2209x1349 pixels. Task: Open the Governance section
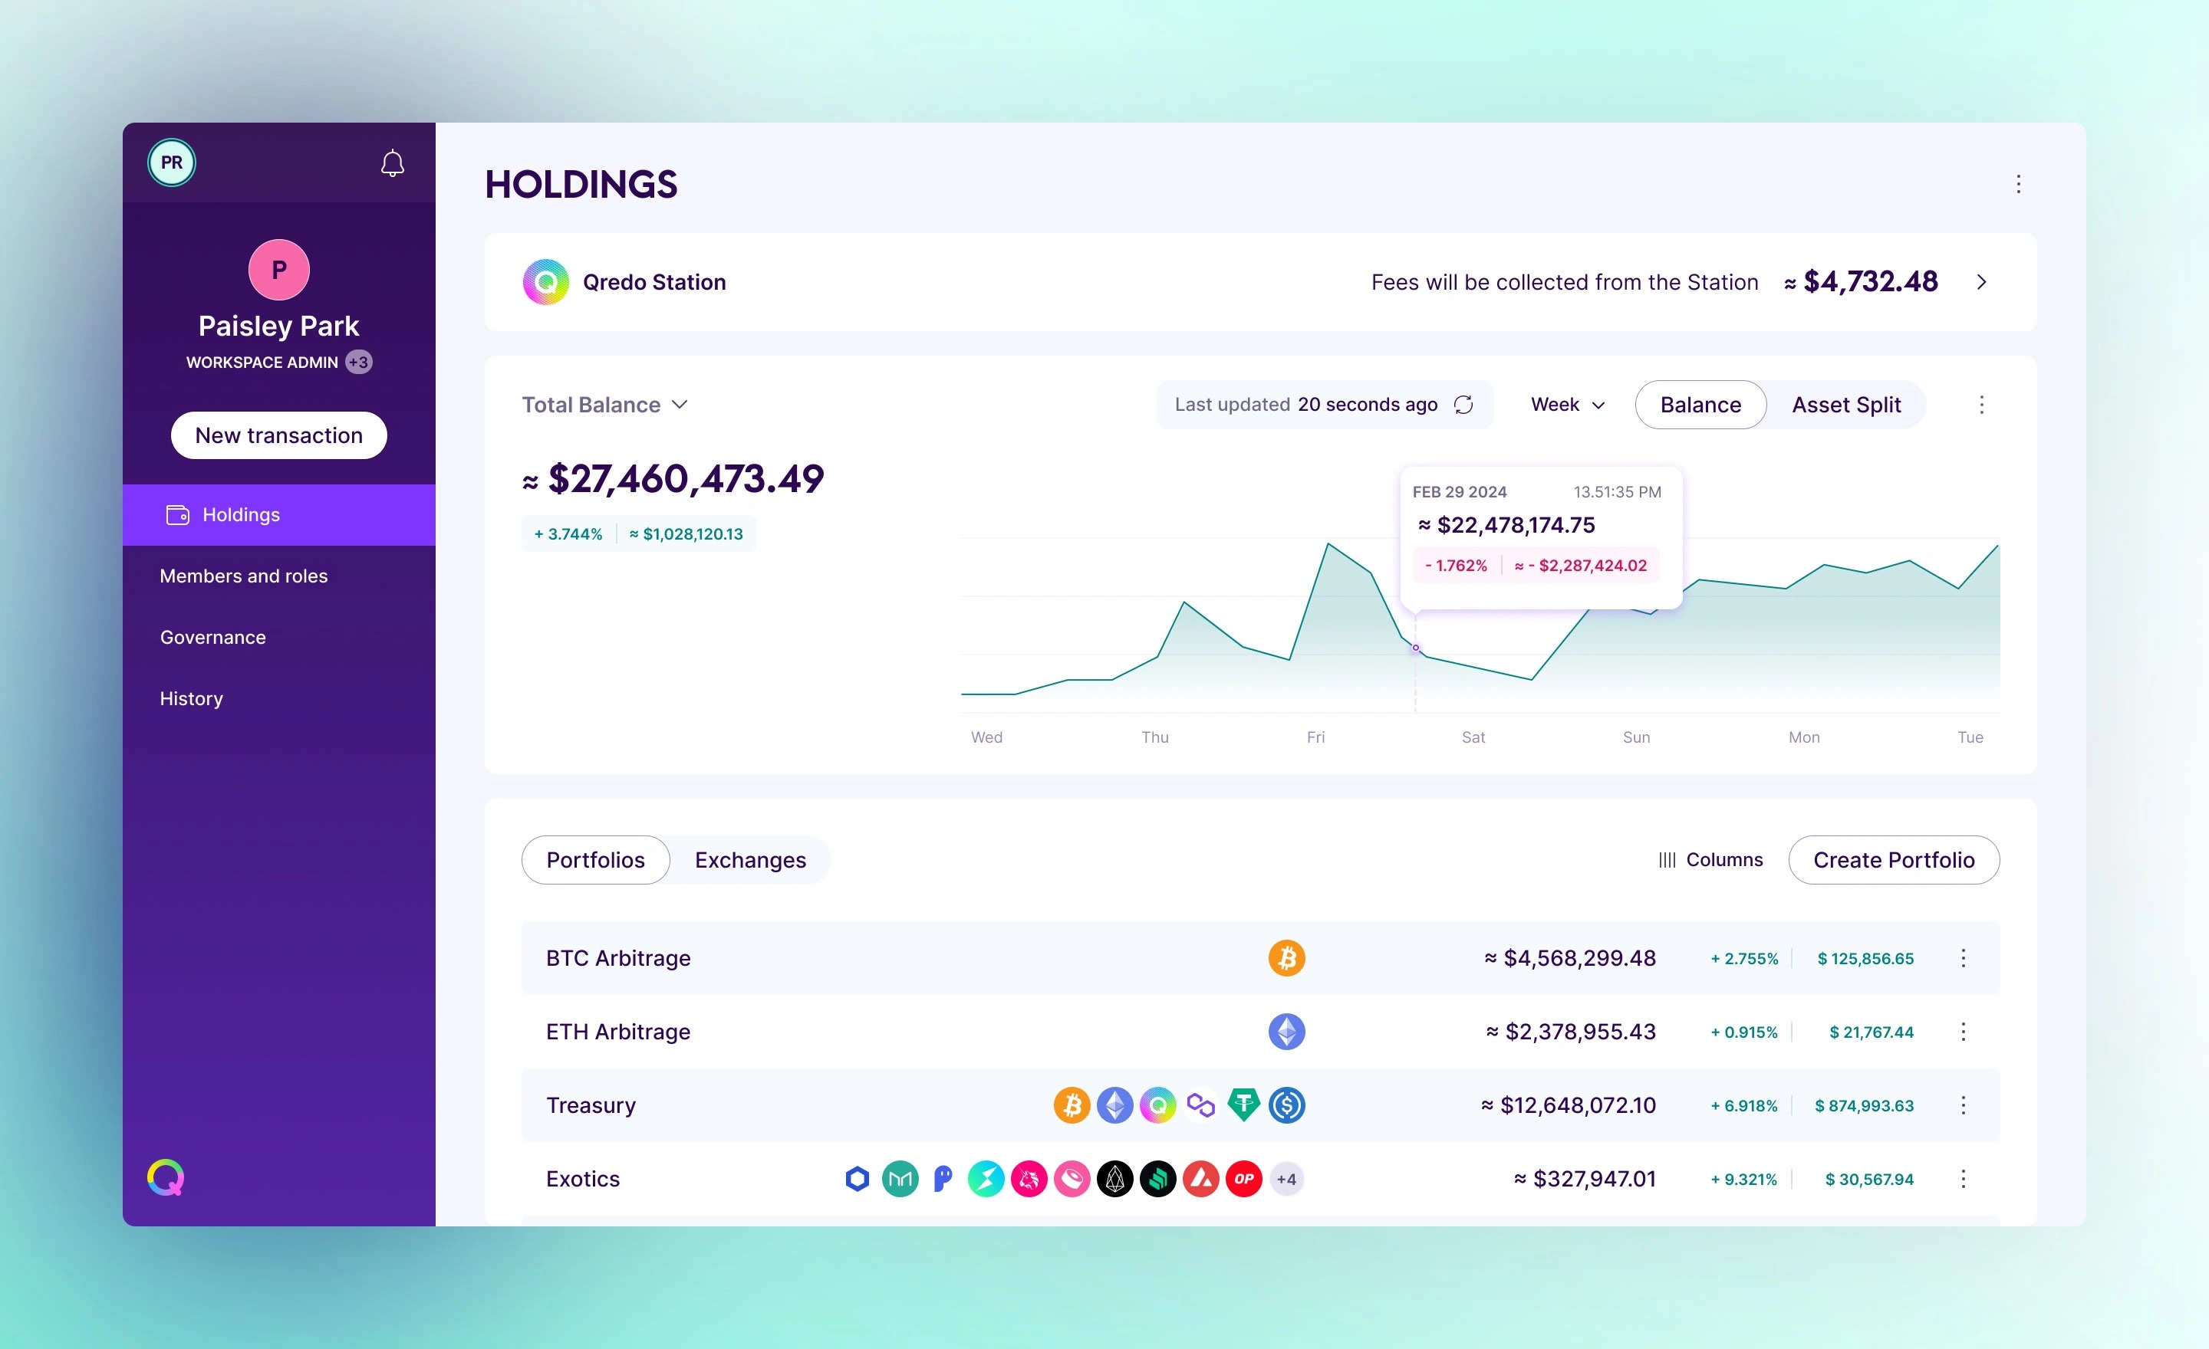click(x=212, y=637)
